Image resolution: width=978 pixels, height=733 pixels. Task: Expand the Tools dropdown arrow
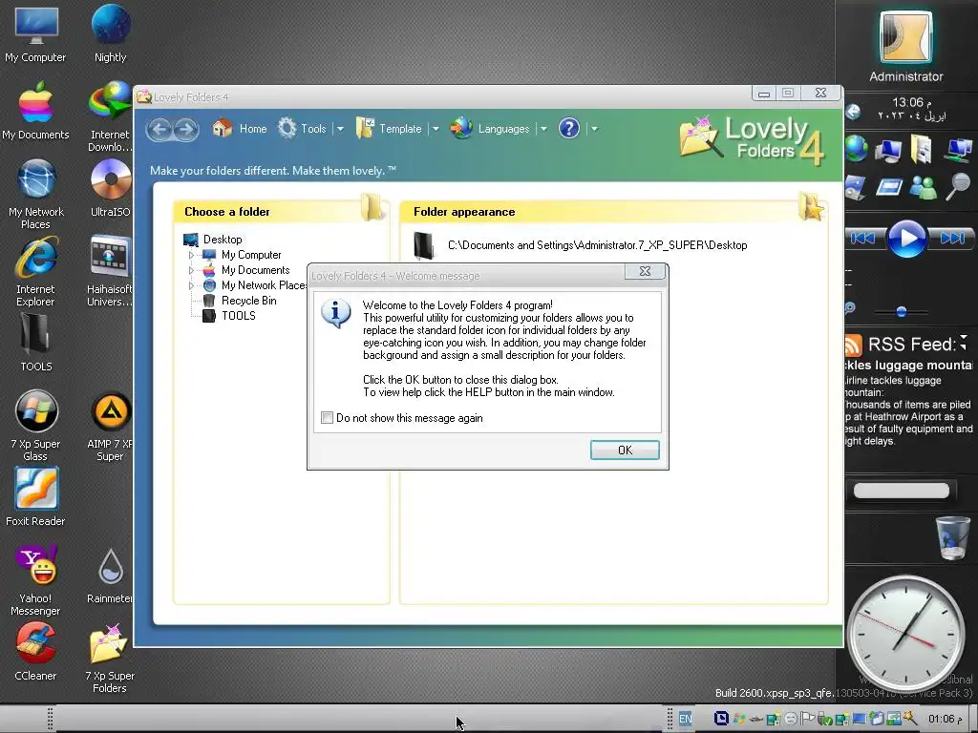point(341,129)
